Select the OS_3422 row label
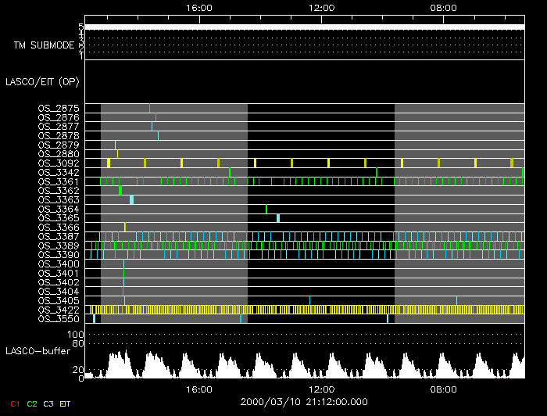This screenshot has width=547, height=416. [58, 310]
